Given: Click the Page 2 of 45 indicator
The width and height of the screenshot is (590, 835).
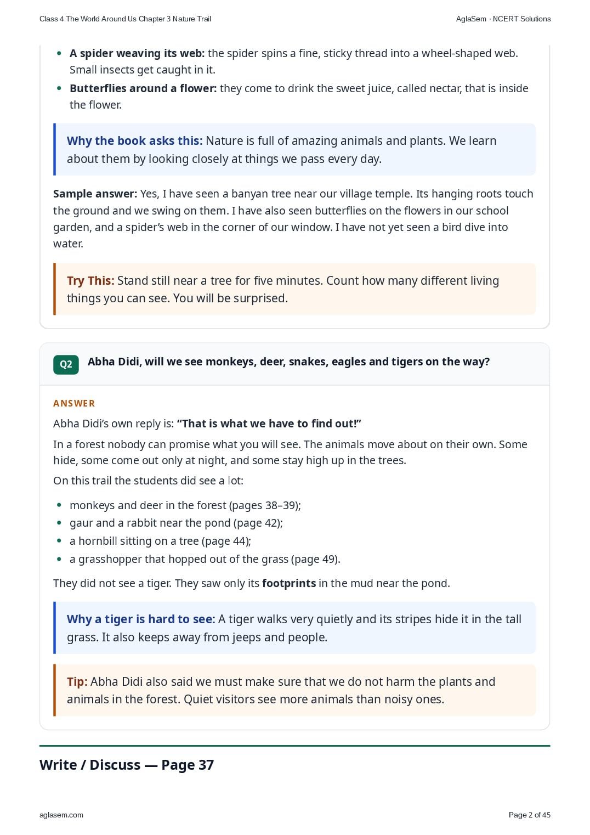Looking at the screenshot, I should (x=530, y=815).
